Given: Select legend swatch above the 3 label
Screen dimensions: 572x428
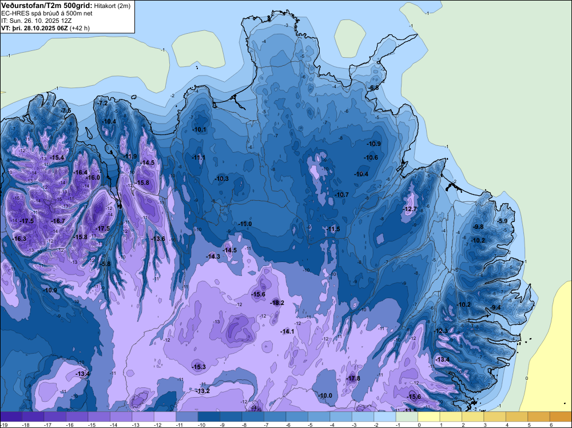Looking at the screenshot, I should tap(495, 417).
